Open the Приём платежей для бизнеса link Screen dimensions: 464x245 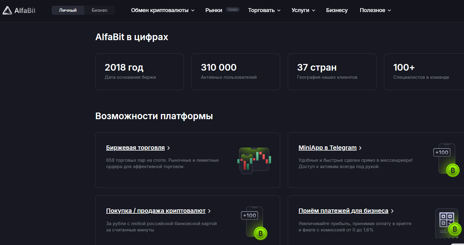coord(344,211)
